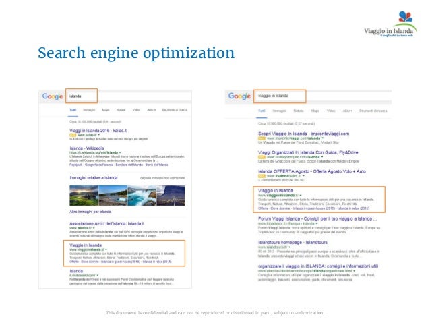Click the 'Search engine optimization' slide title
This screenshot has height=323, width=430.
(x=136, y=53)
